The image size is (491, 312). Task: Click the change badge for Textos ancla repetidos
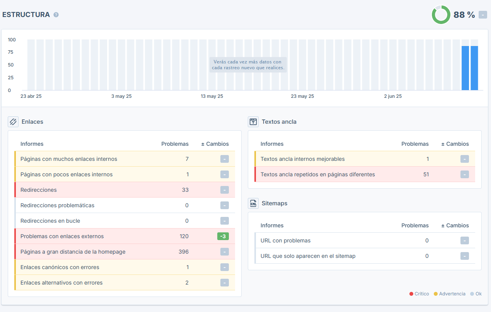[x=465, y=174]
